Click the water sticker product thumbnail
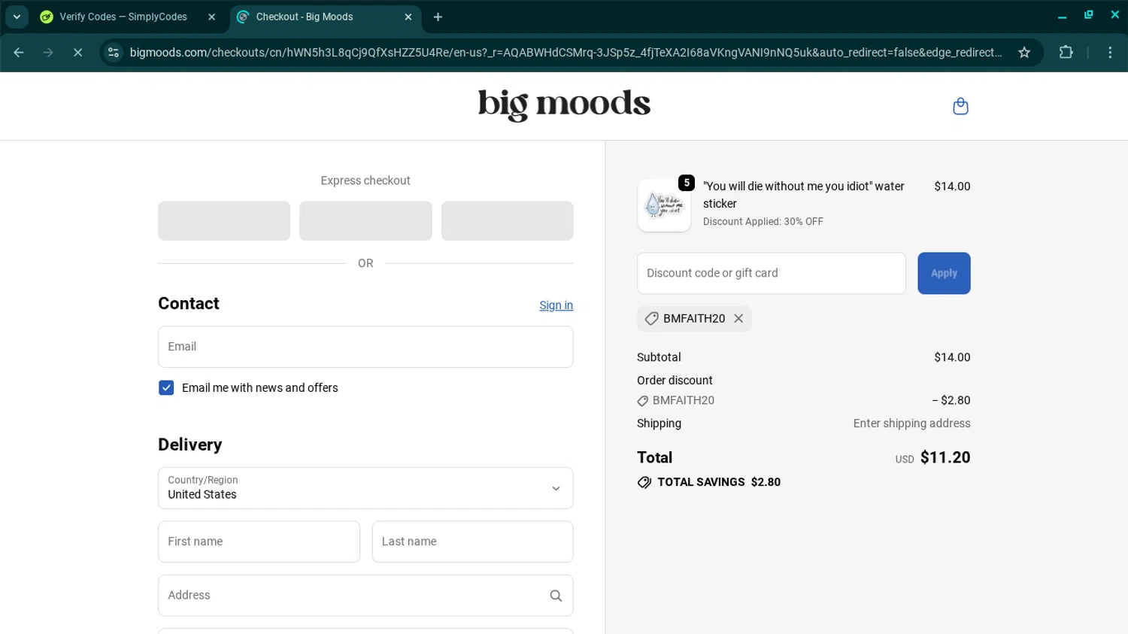This screenshot has height=634, width=1128. click(664, 205)
